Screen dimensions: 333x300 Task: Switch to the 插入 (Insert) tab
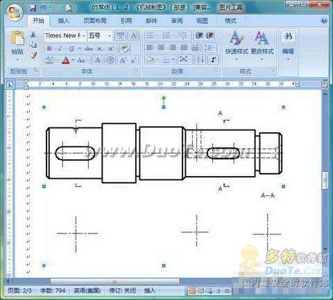(63, 21)
